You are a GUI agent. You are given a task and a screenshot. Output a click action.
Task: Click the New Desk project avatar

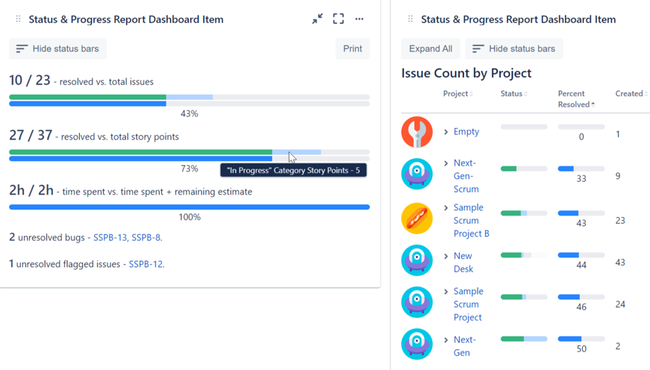click(416, 260)
